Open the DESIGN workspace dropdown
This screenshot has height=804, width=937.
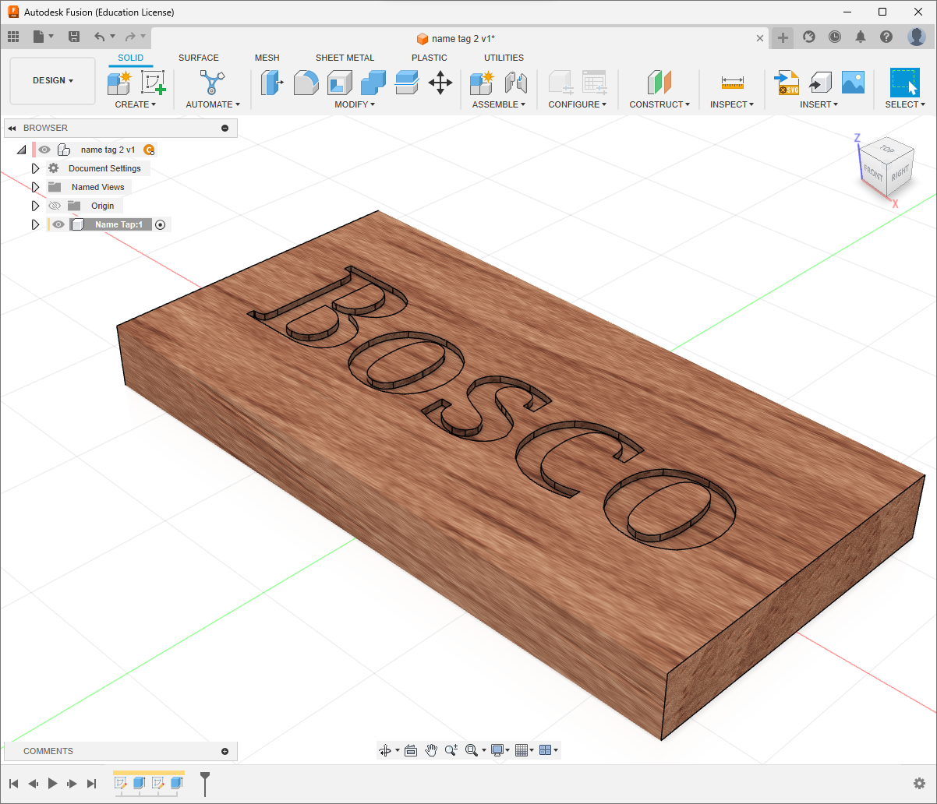pyautogui.click(x=53, y=81)
